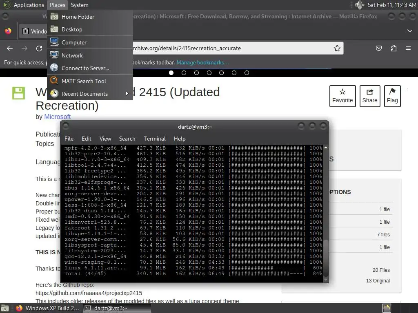Select the fifth carousel dot

[221, 73]
